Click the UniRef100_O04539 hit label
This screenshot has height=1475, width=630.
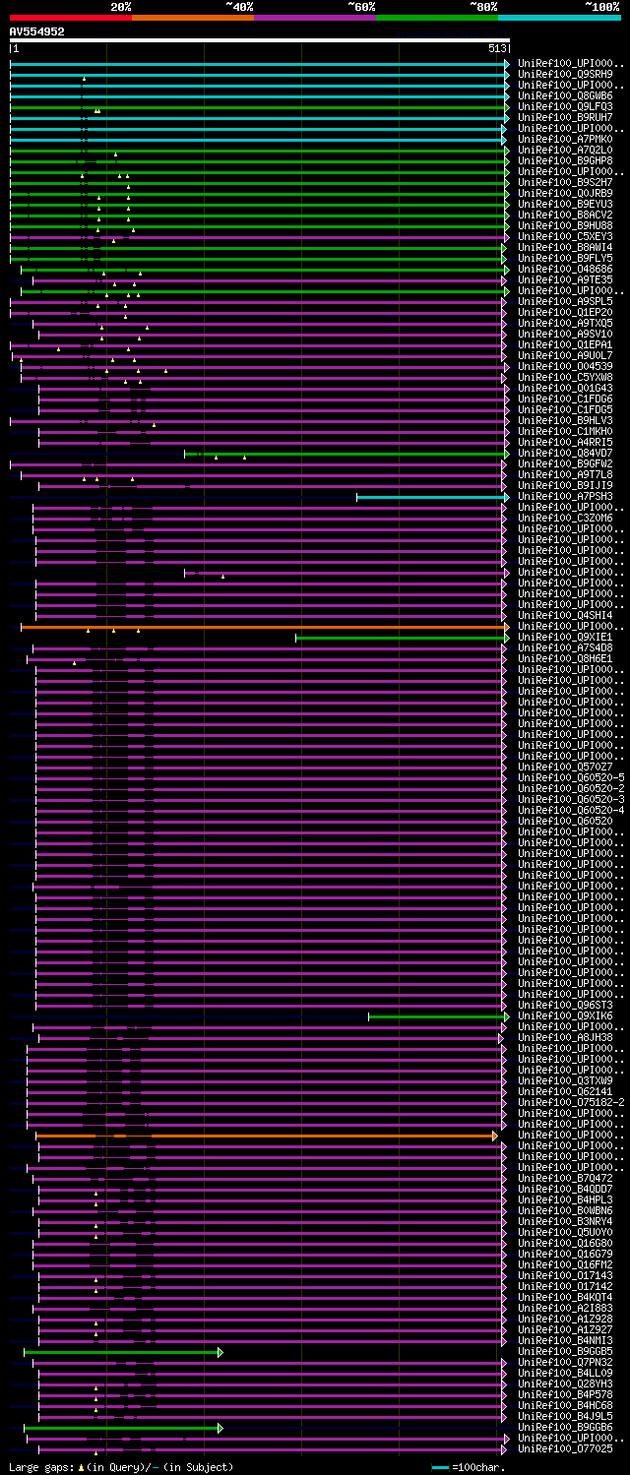point(565,366)
